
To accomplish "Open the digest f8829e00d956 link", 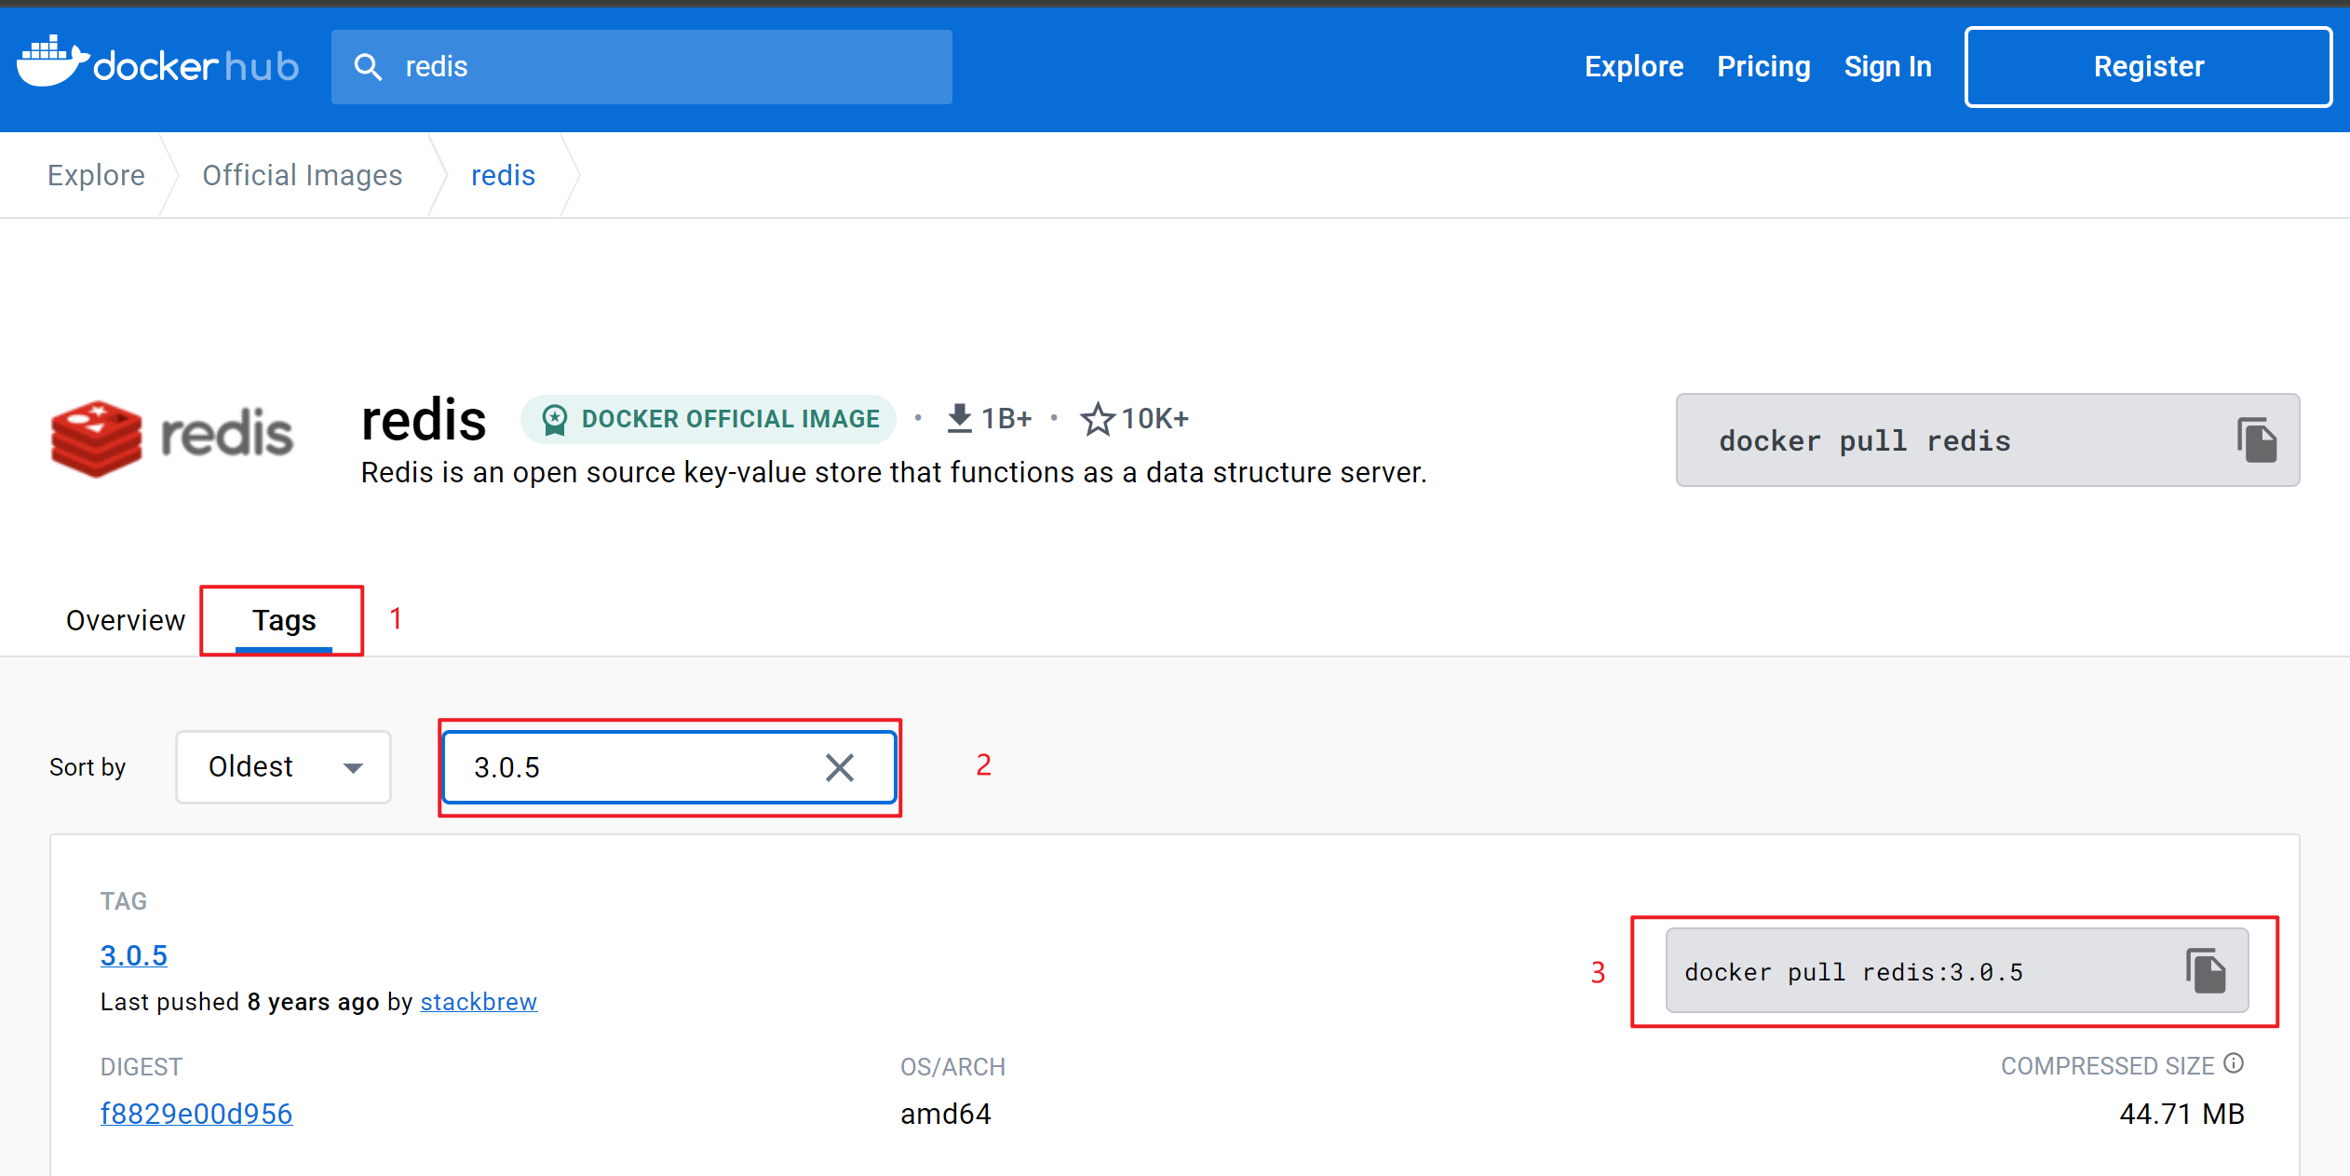I will pos(196,1113).
